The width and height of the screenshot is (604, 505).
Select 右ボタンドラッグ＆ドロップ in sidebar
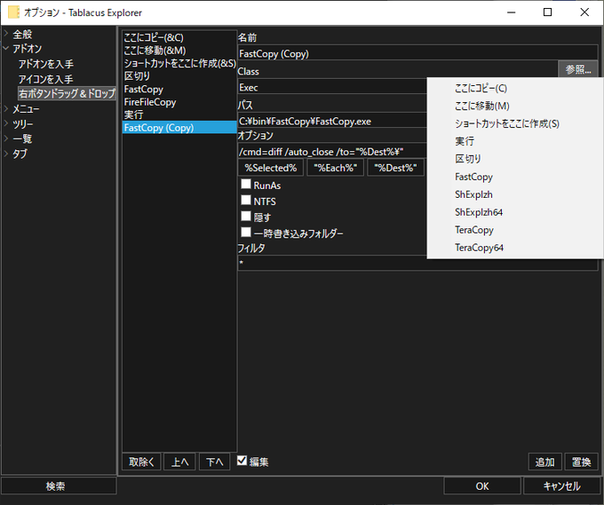coord(67,93)
